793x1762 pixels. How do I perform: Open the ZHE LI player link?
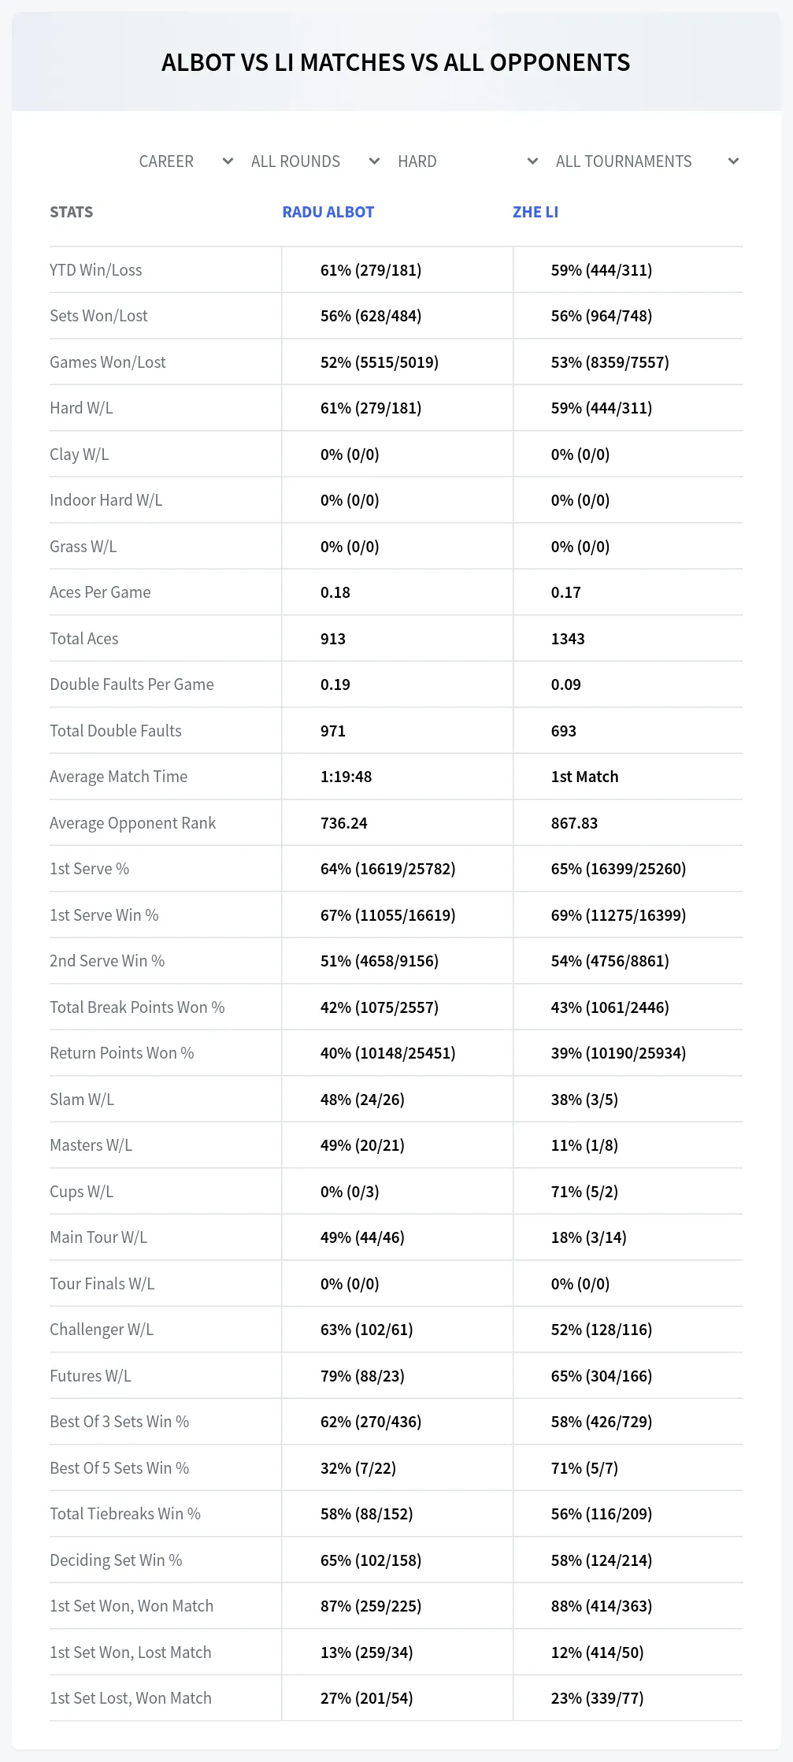point(535,212)
